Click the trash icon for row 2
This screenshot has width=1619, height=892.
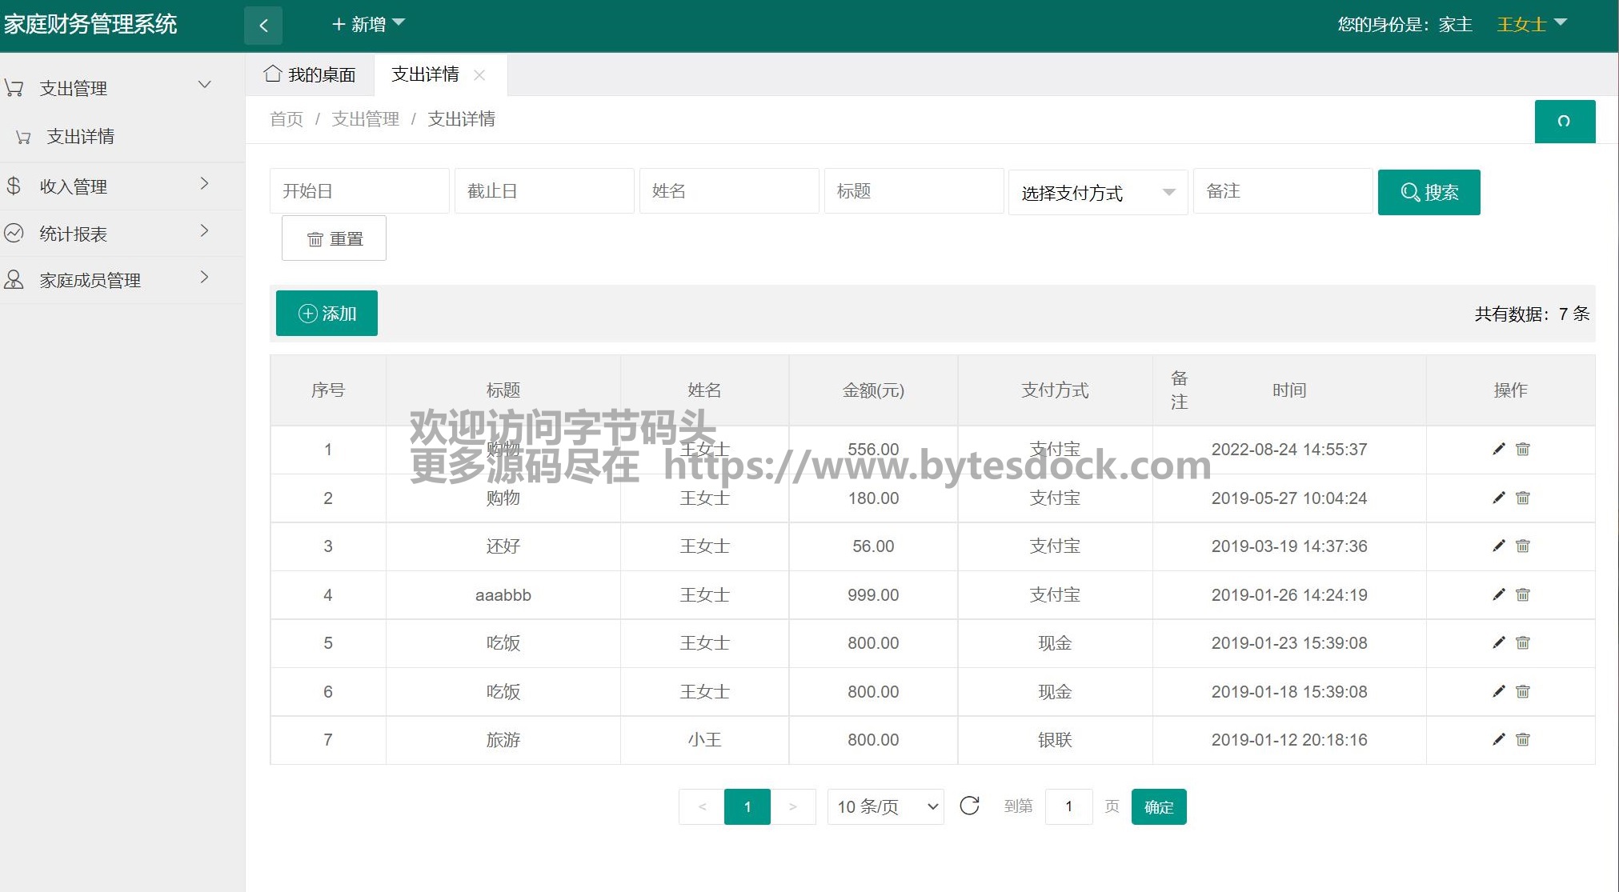click(x=1523, y=498)
